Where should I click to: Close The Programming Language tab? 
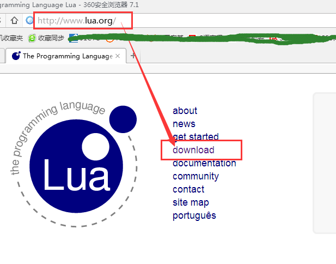pyautogui.click(x=118, y=56)
